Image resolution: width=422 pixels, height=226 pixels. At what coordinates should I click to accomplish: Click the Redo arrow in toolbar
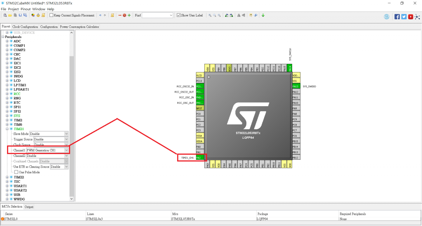click(x=105, y=15)
